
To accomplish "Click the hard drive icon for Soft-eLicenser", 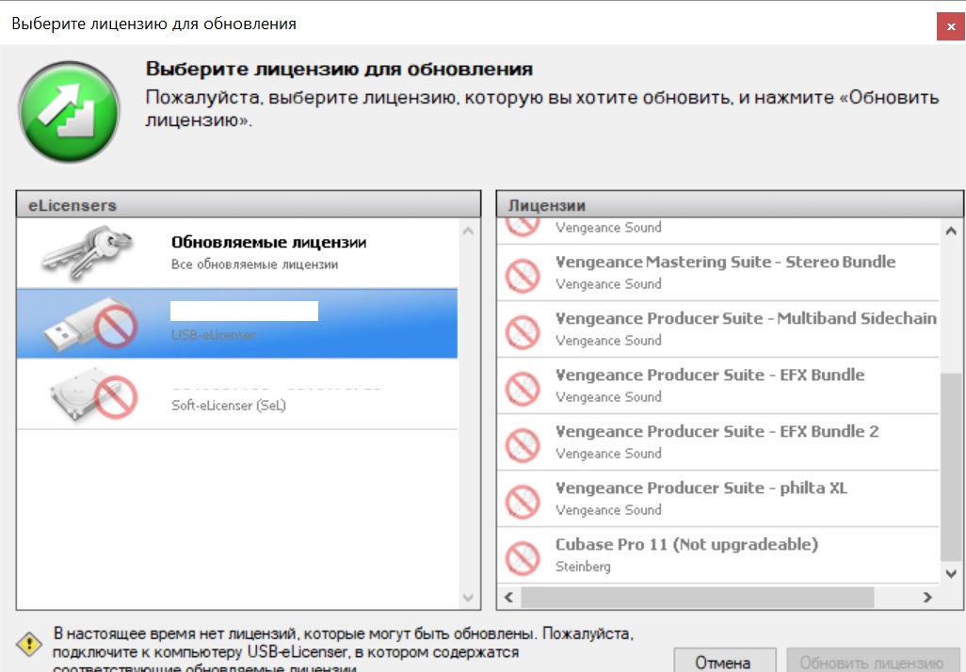I will tap(92, 396).
